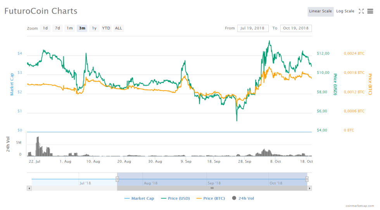This screenshot has height=210, width=380.
Task: Edit the From date field
Action: point(252,28)
